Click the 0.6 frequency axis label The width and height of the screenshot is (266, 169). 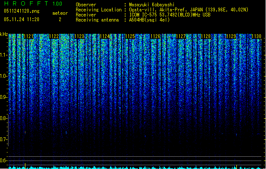pyautogui.click(x=4, y=161)
